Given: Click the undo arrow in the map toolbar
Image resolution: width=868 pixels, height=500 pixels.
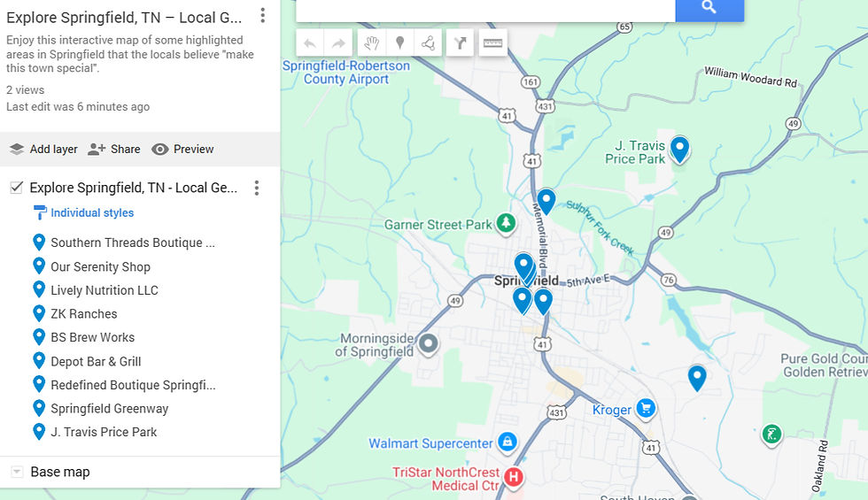Looking at the screenshot, I should point(310,43).
